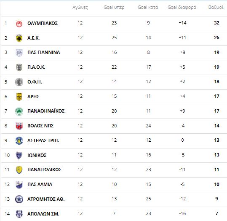Open the ΠΑΣ ΓΙΑΝΝΙΝΑ team logo
The width and height of the screenshot is (227, 221).
[x=19, y=53]
